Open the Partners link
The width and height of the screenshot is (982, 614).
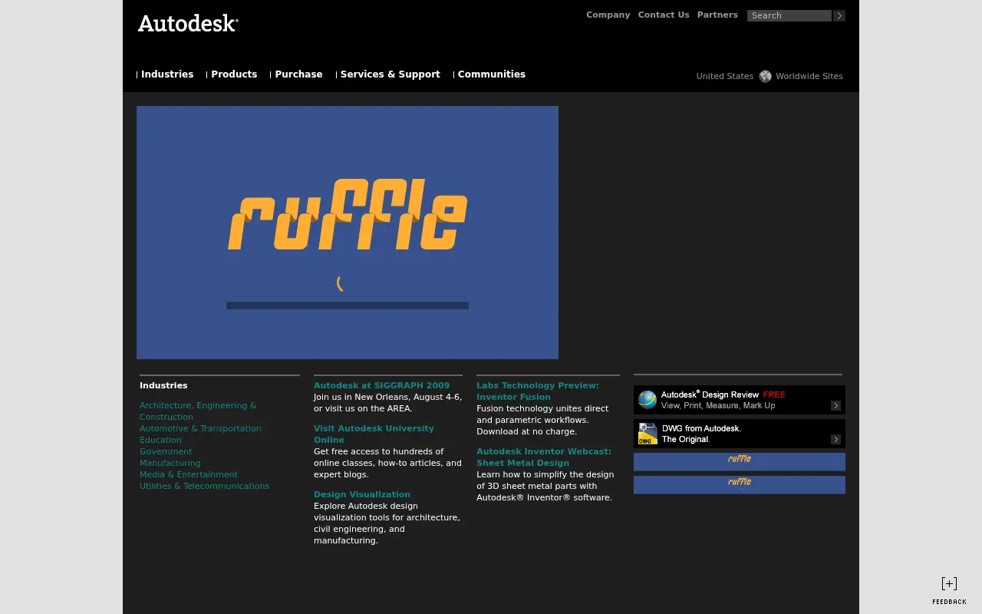(717, 15)
